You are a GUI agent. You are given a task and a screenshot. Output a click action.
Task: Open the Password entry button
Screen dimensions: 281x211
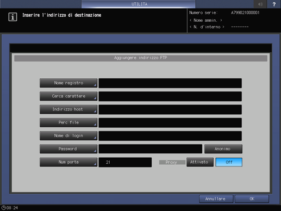(68, 149)
